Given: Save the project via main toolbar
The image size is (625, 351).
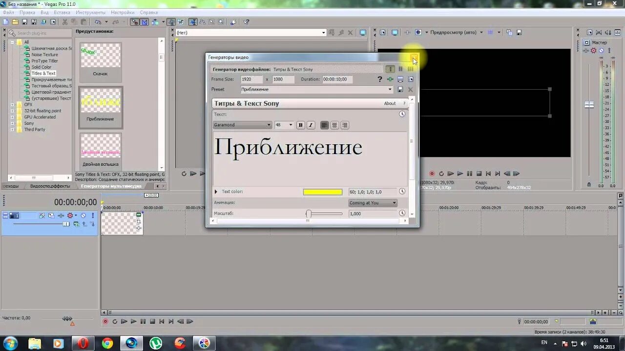Looking at the screenshot, I should [x=24, y=22].
